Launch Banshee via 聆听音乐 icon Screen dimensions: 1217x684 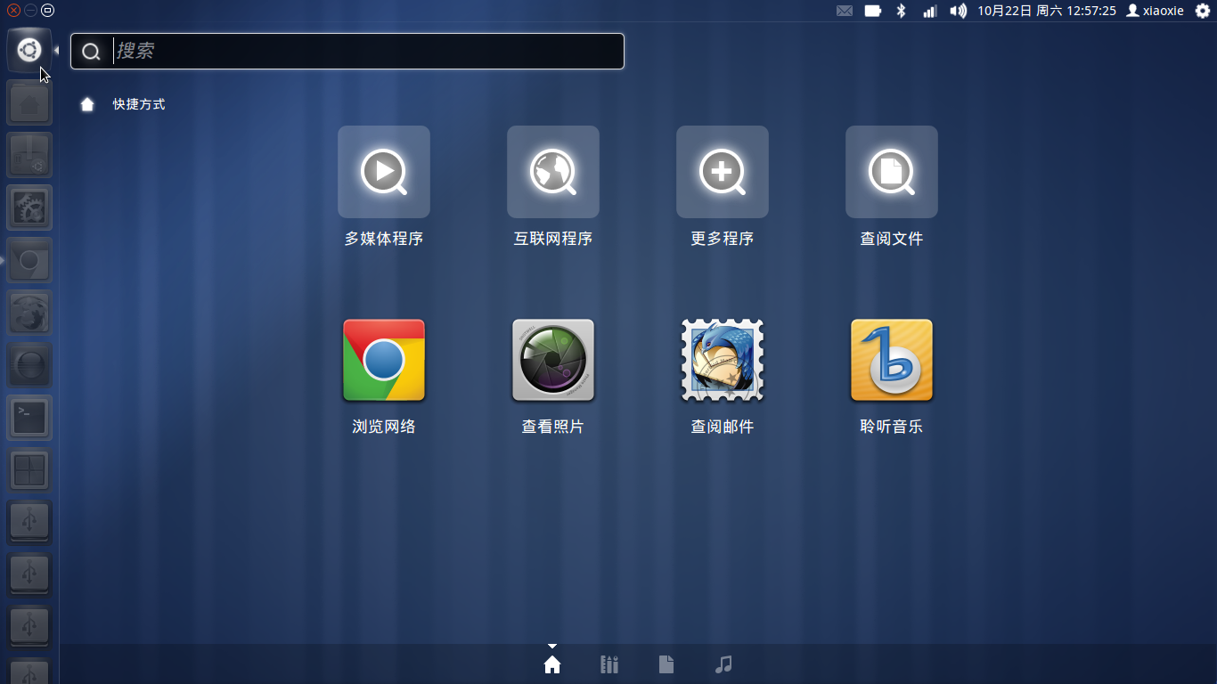(892, 361)
